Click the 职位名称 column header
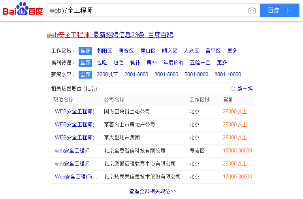Image resolution: width=303 pixels, height=199 pixels. point(63,99)
